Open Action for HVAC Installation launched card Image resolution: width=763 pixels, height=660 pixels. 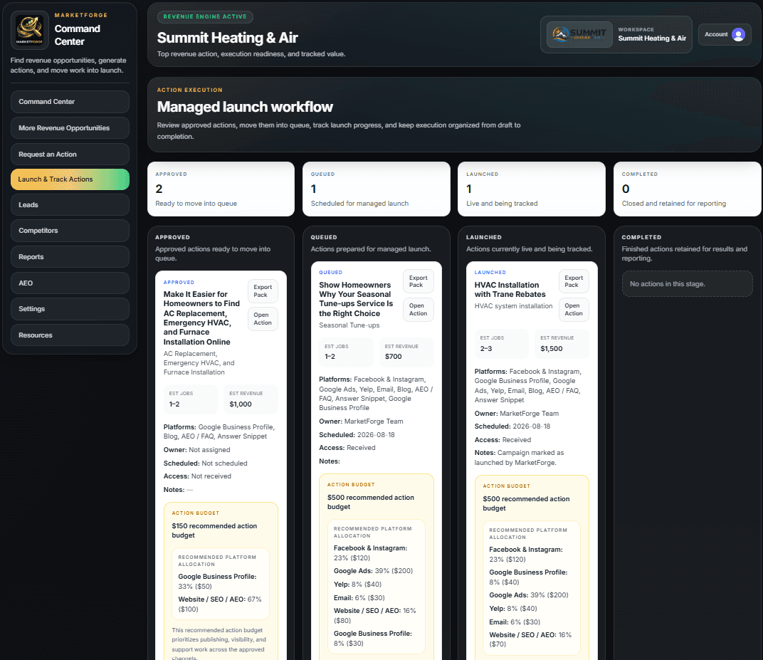[574, 310]
